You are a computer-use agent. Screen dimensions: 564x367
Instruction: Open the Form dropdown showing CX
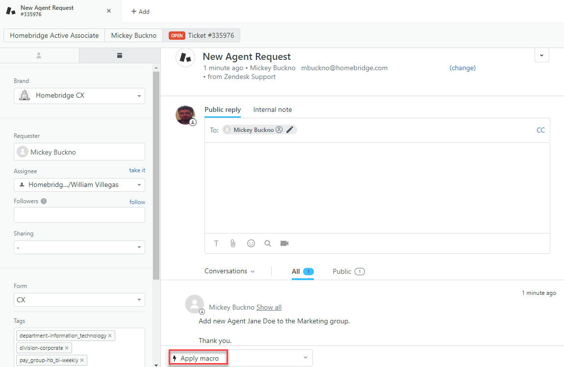click(79, 300)
